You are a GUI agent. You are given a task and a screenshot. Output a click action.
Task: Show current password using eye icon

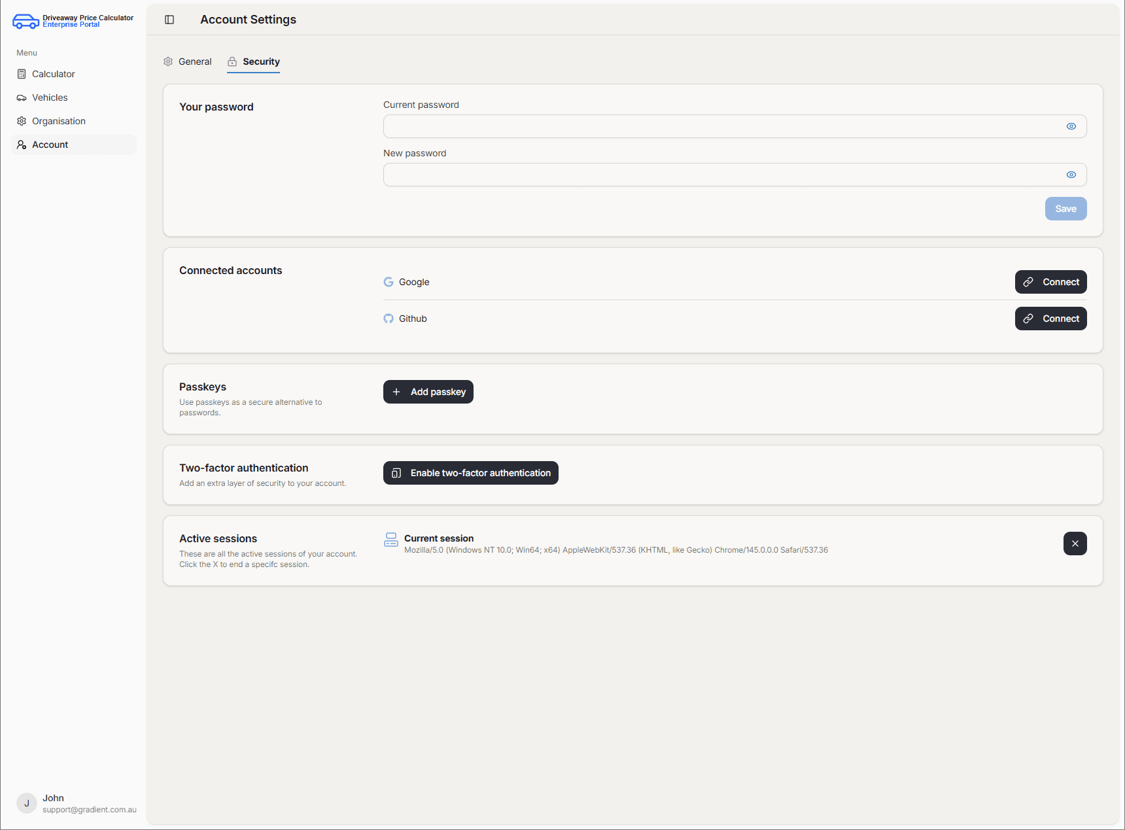pos(1071,126)
